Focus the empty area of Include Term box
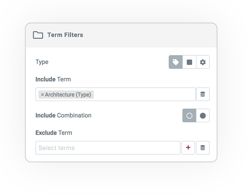 tap(144, 94)
